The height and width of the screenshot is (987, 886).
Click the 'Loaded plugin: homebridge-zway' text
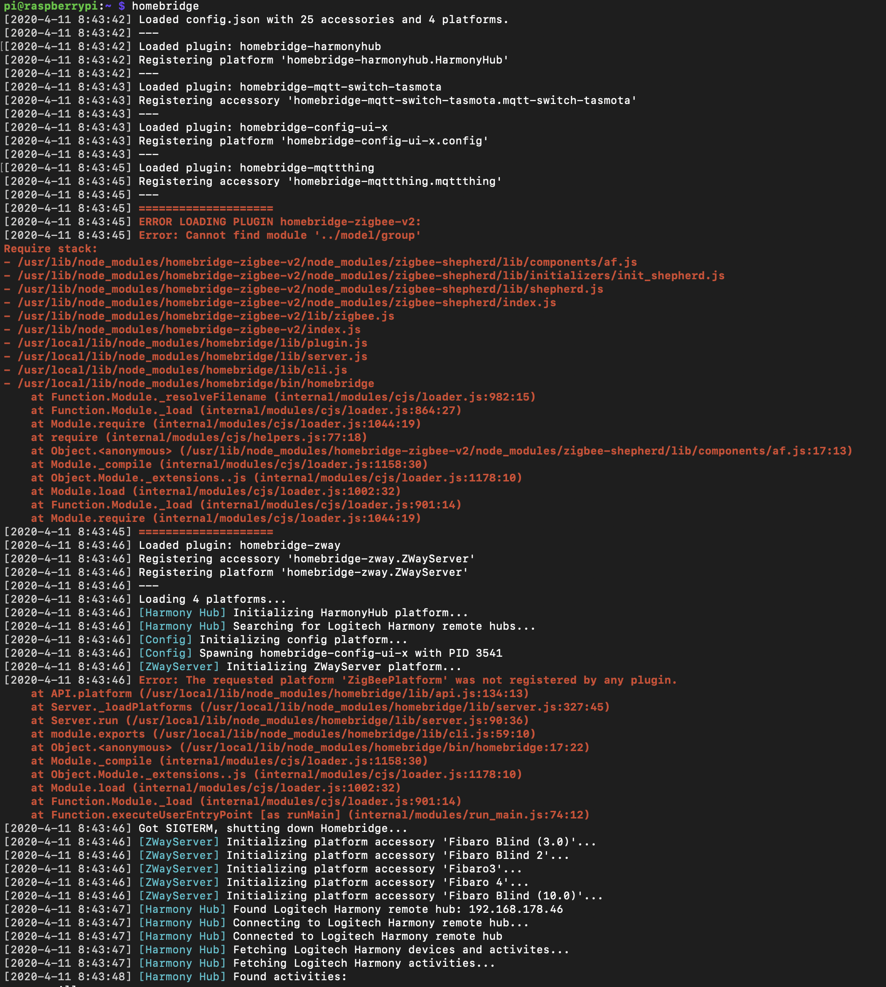click(239, 545)
